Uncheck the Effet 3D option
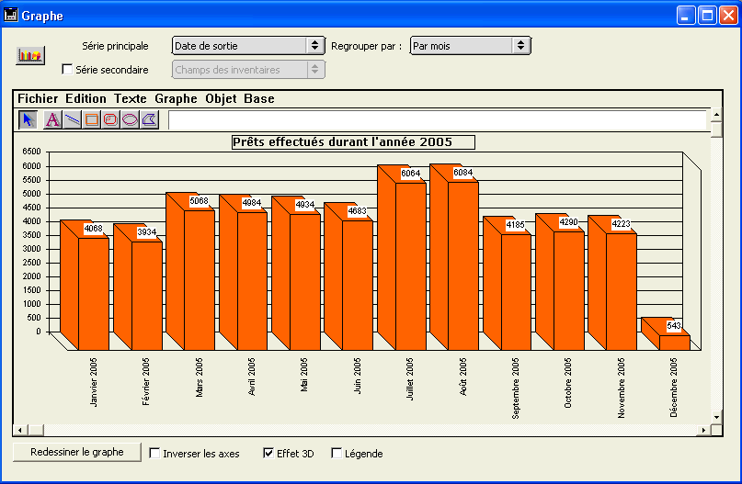The height and width of the screenshot is (484, 742). (268, 453)
